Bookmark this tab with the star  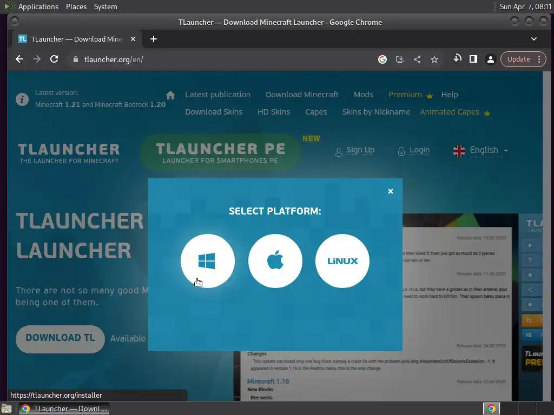click(434, 59)
